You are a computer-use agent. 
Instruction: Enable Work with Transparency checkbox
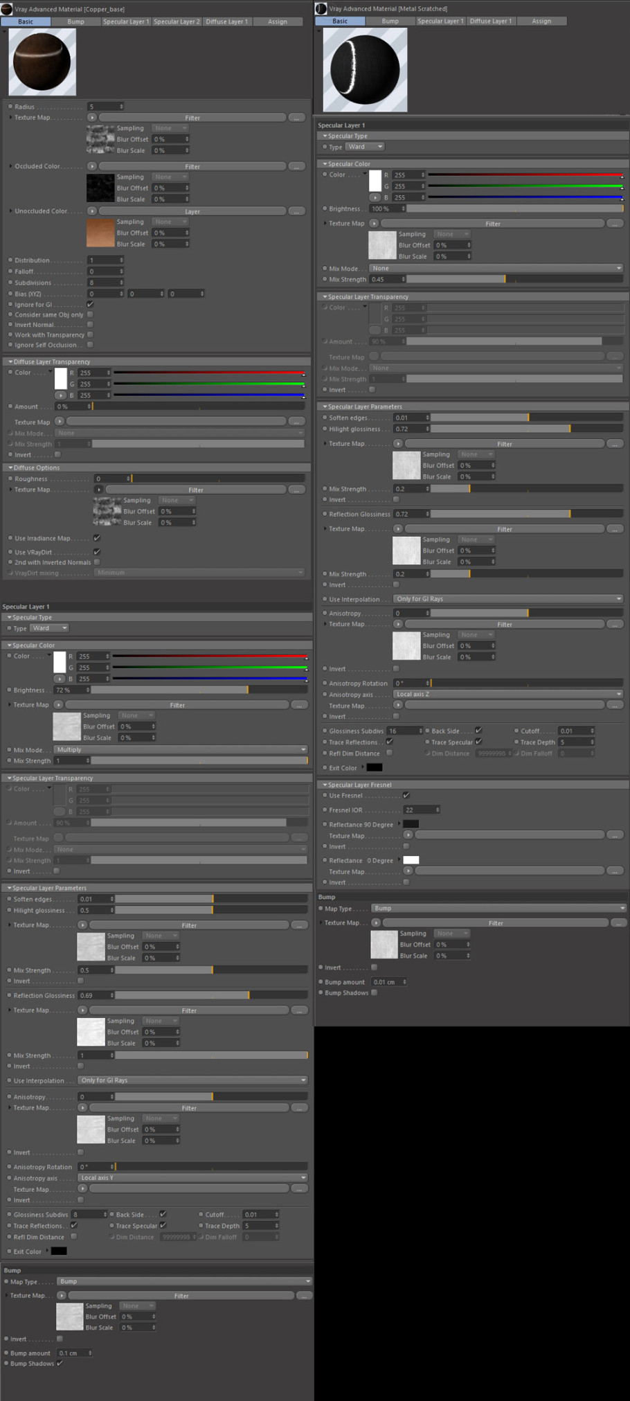pos(90,334)
